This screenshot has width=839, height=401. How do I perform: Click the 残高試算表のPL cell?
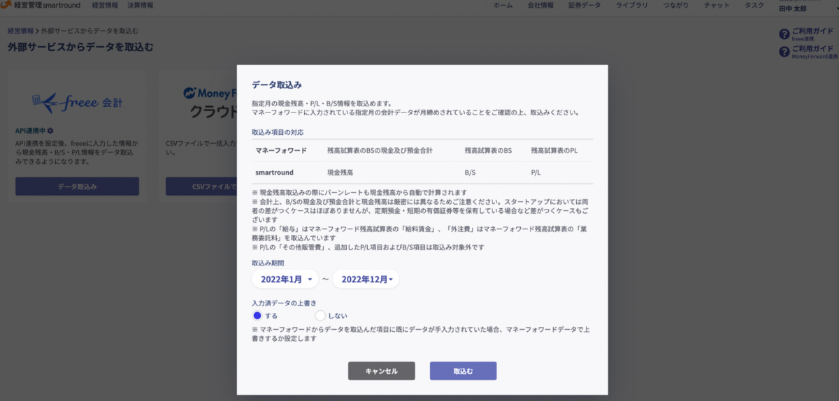[554, 150]
